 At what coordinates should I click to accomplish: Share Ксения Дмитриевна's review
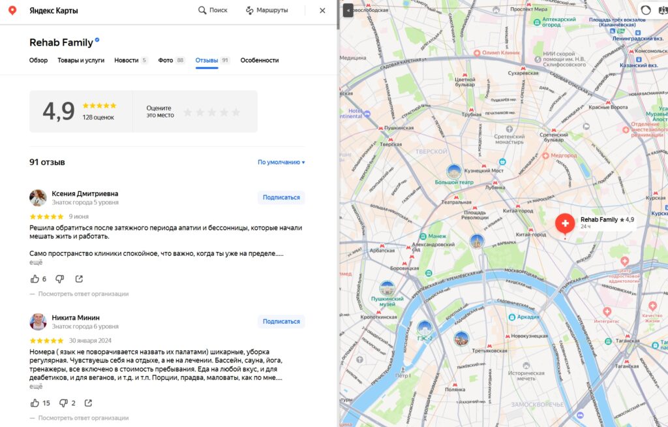click(x=79, y=279)
